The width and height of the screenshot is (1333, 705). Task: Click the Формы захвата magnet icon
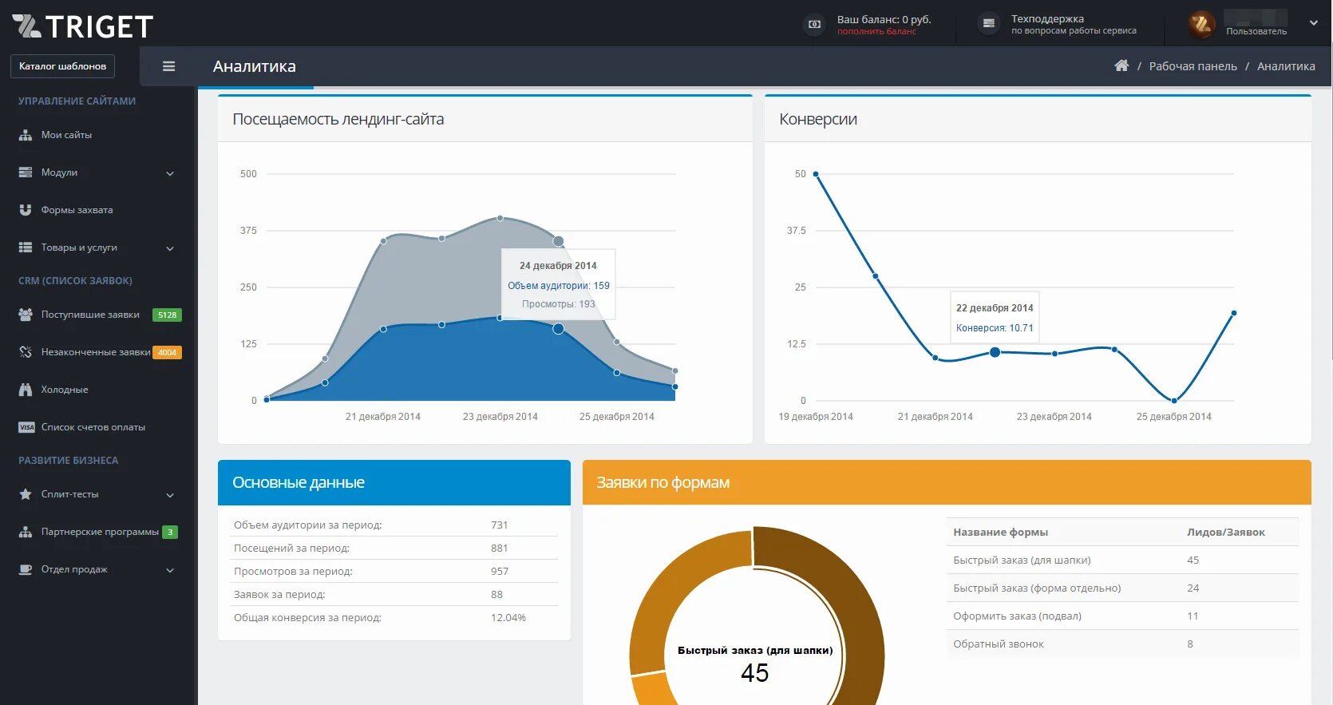[26, 210]
